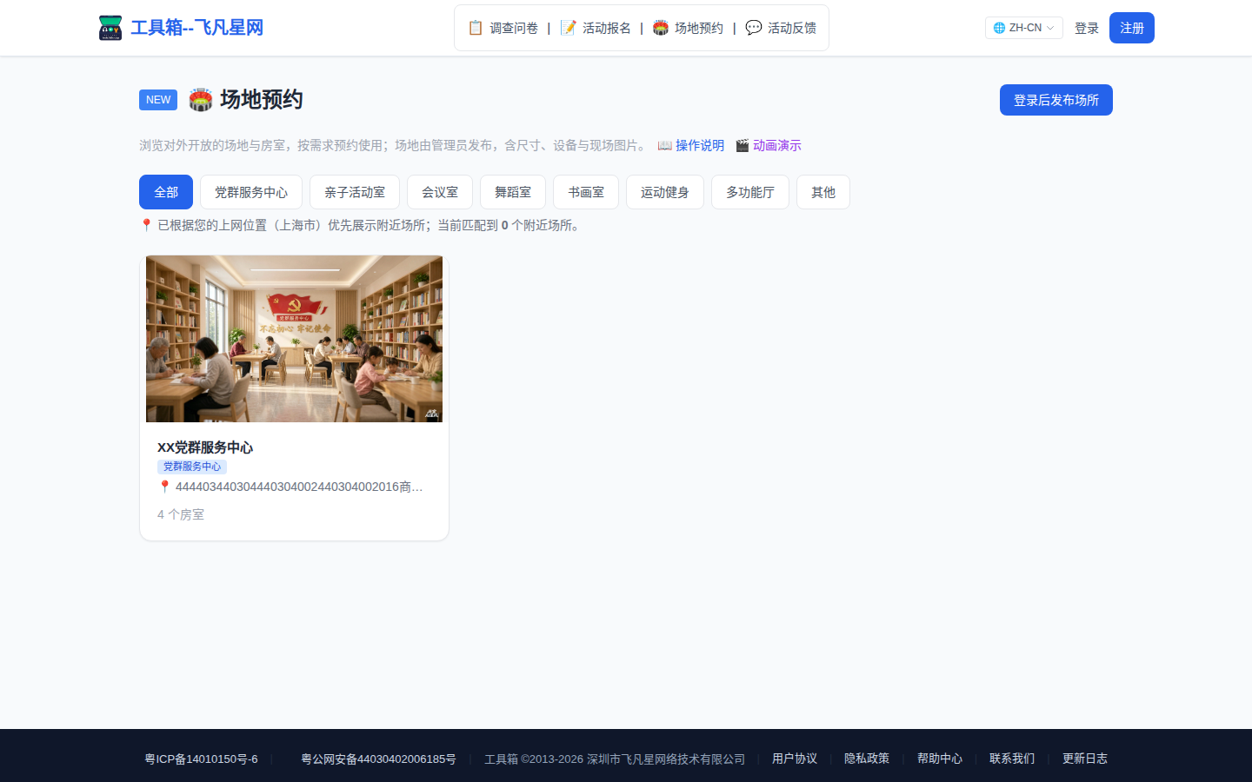Open the 工具箱--飞凡星网 home link
Screen dimensions: 1252x782
click(196, 28)
